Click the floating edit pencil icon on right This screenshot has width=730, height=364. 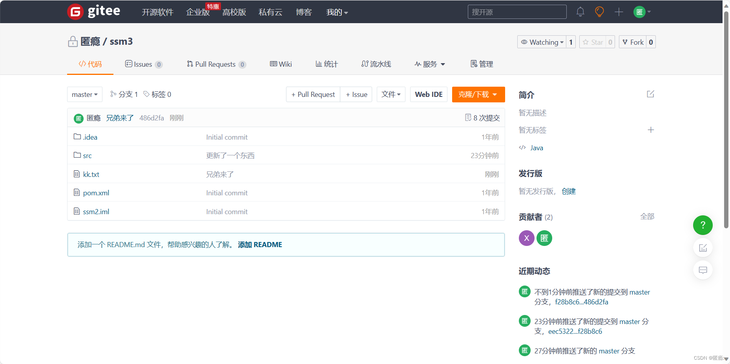click(703, 248)
